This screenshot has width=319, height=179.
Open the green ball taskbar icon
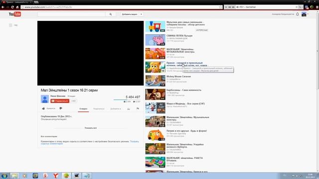coord(66,176)
